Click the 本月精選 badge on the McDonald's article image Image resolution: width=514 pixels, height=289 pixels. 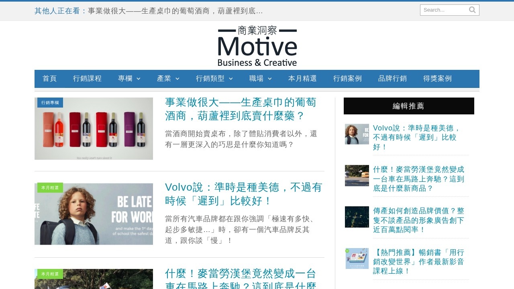tap(50, 273)
